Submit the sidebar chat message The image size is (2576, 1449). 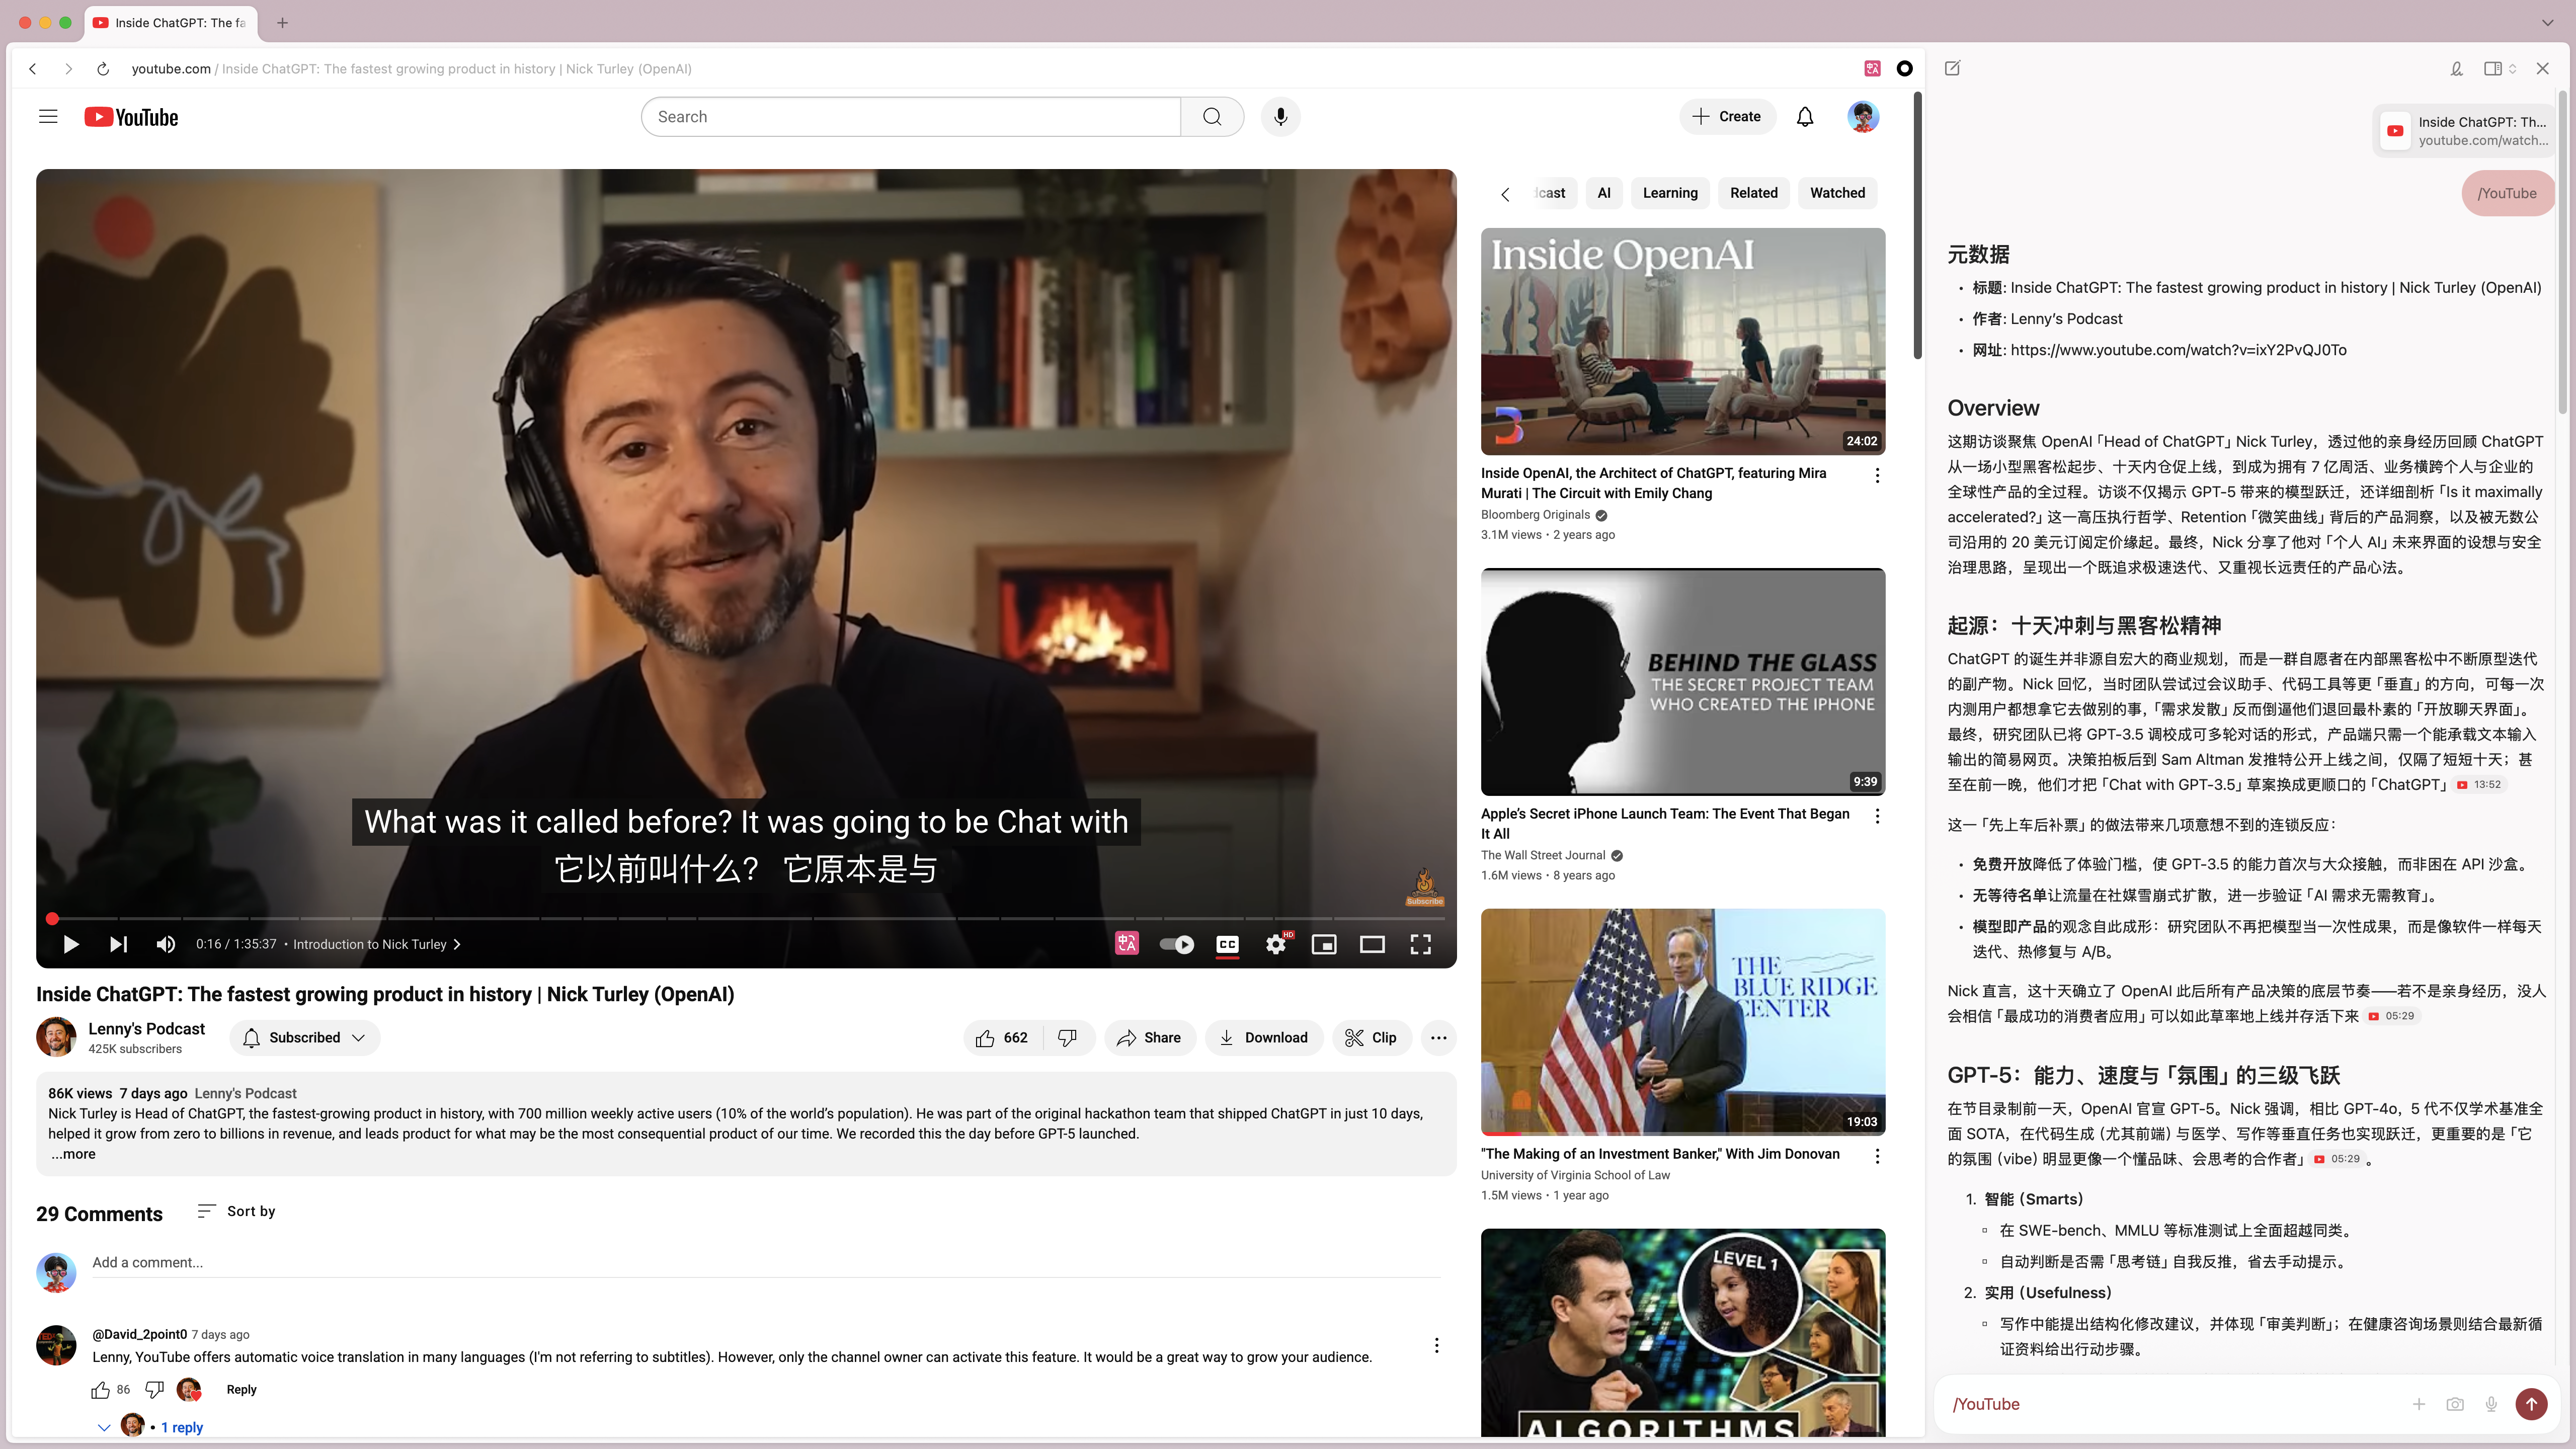(x=2531, y=1404)
